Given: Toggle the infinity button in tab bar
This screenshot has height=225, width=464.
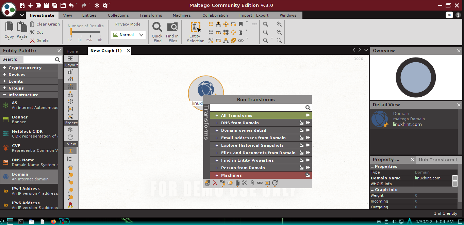Looking at the screenshot, I should click(x=449, y=15).
